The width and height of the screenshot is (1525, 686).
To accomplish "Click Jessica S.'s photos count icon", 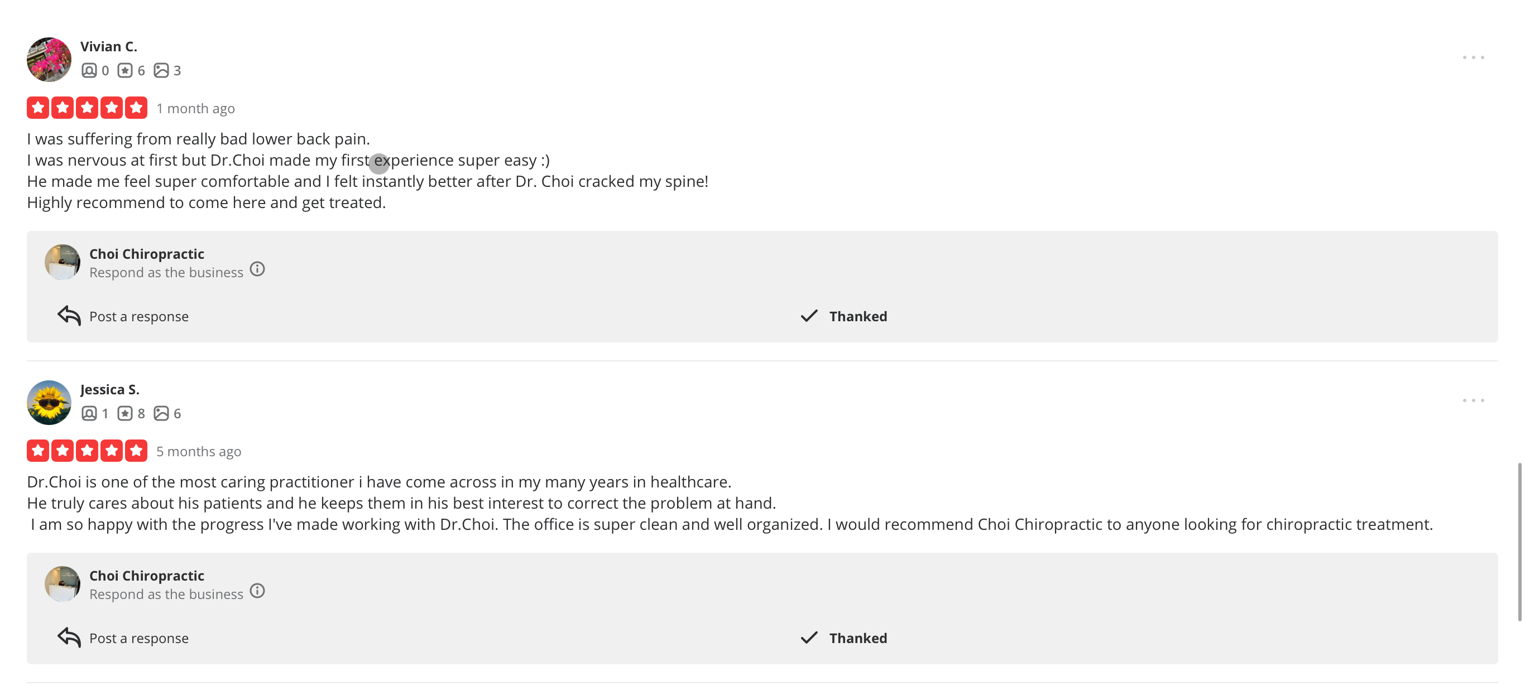I will point(161,413).
